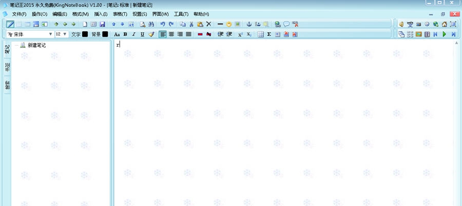Delete with the black X icon
The height and width of the screenshot is (206, 462).
208,24
